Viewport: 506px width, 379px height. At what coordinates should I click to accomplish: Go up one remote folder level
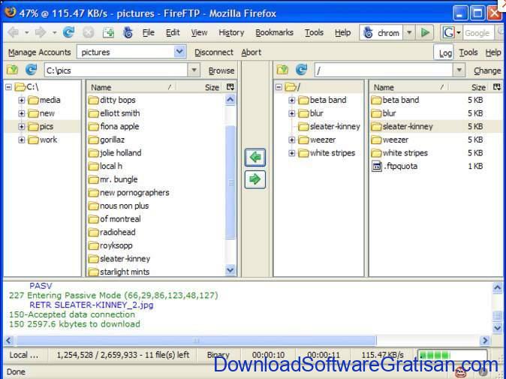pyautogui.click(x=283, y=70)
